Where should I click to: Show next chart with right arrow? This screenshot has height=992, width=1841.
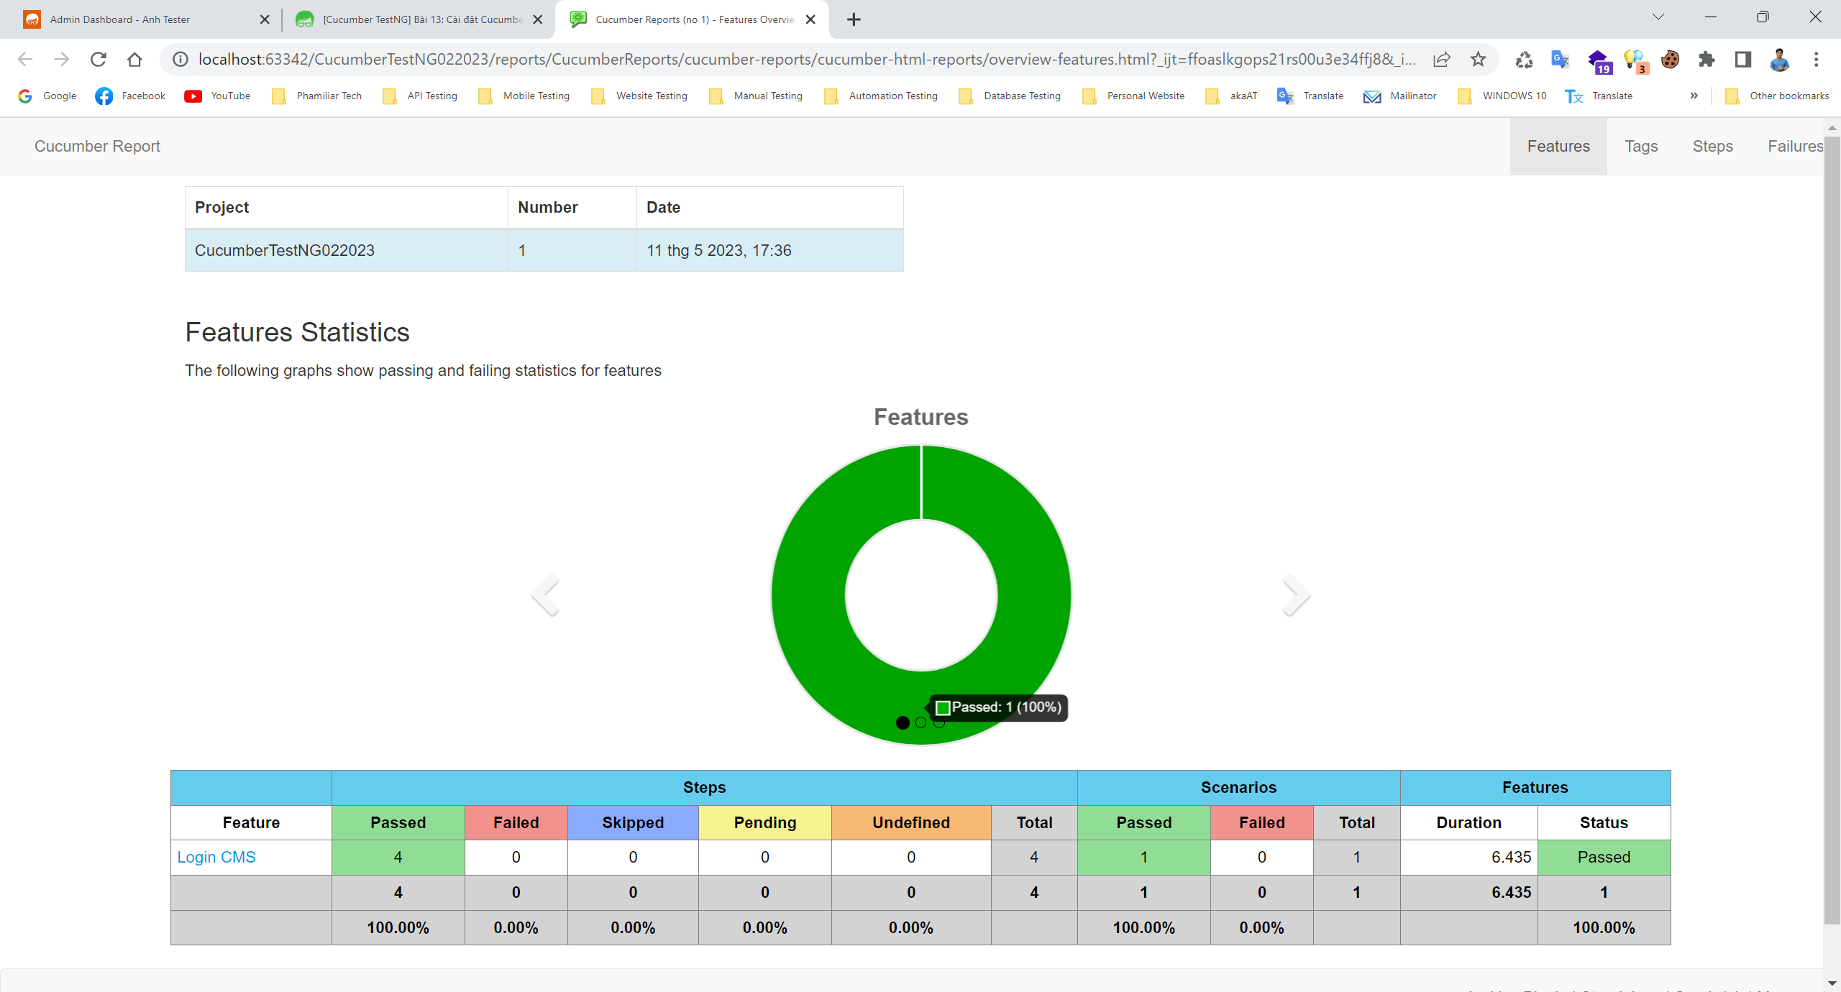pyautogui.click(x=1296, y=595)
